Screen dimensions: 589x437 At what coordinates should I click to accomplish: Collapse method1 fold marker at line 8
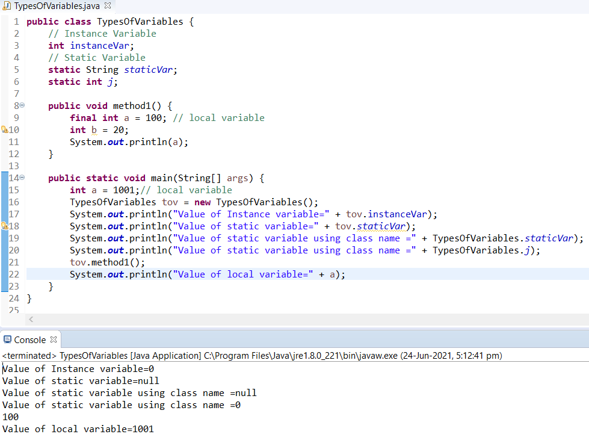tap(22, 105)
